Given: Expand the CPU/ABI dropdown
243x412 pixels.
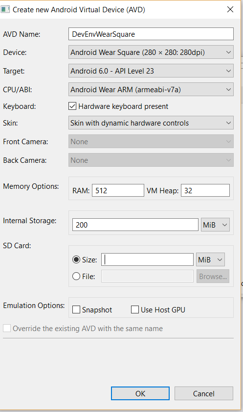Looking at the screenshot, I should tap(151, 90).
